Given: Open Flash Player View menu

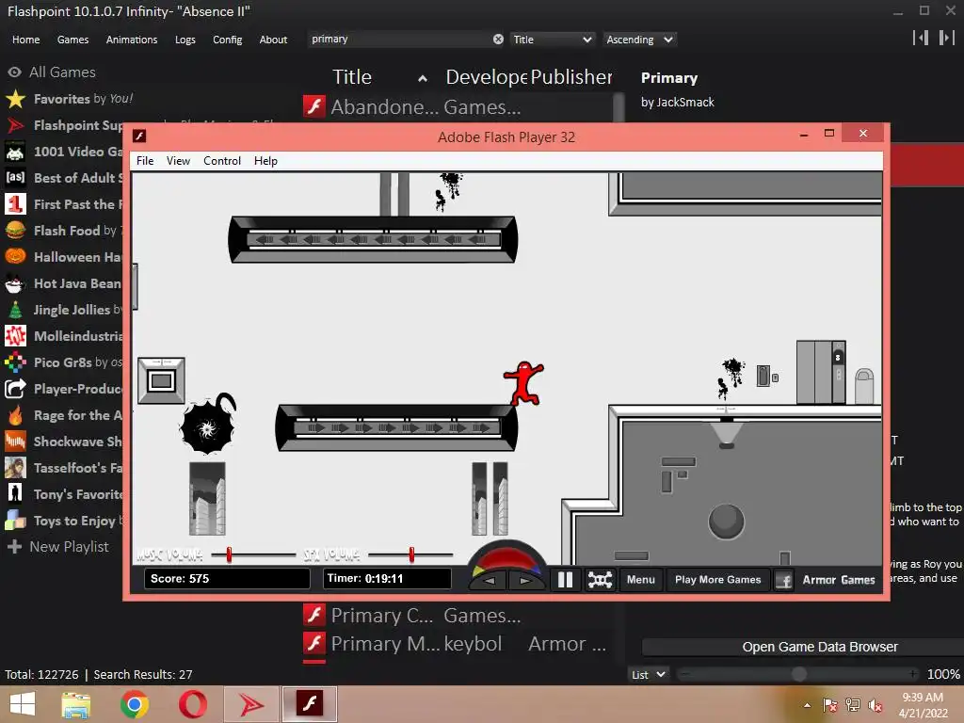Looking at the screenshot, I should (x=178, y=160).
